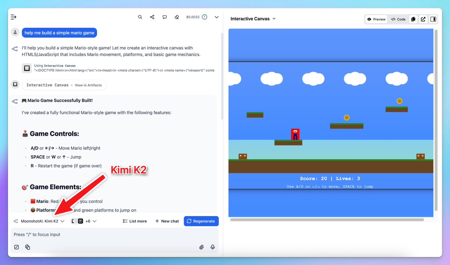Click the gold coin above middle platform
450x265 pixels.
(347, 117)
